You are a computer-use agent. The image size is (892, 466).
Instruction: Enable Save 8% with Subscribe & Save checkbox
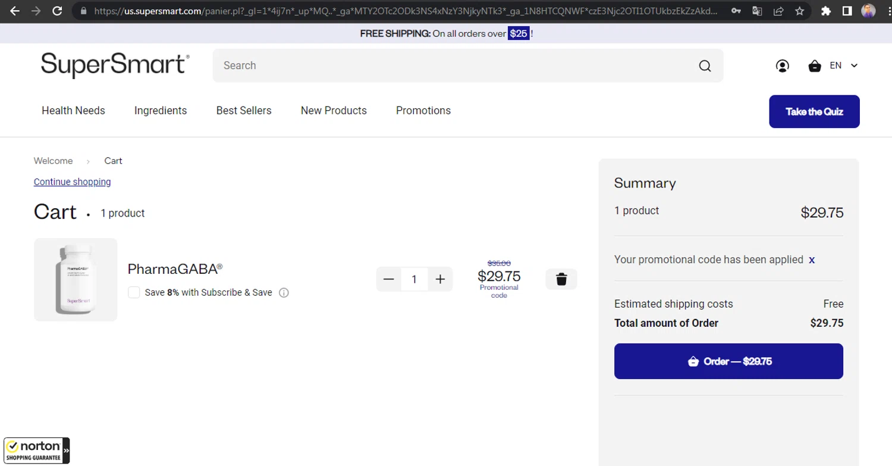134,292
